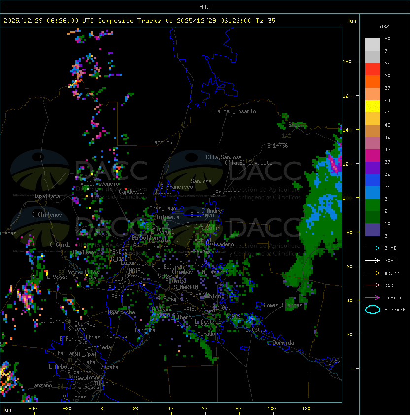Screen dimensions: 410x415
Task: Click the 'TUNUYAN' map label
Action: tap(104, 384)
